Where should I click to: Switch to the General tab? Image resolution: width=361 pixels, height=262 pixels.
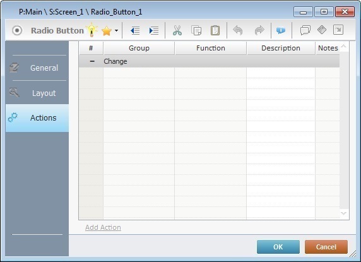37,68
